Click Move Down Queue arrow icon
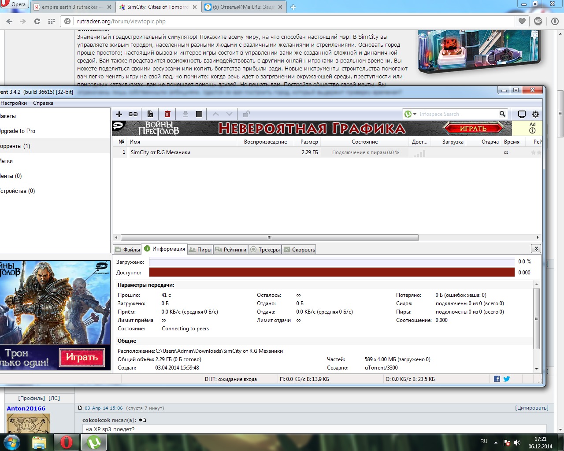 pos(229,114)
